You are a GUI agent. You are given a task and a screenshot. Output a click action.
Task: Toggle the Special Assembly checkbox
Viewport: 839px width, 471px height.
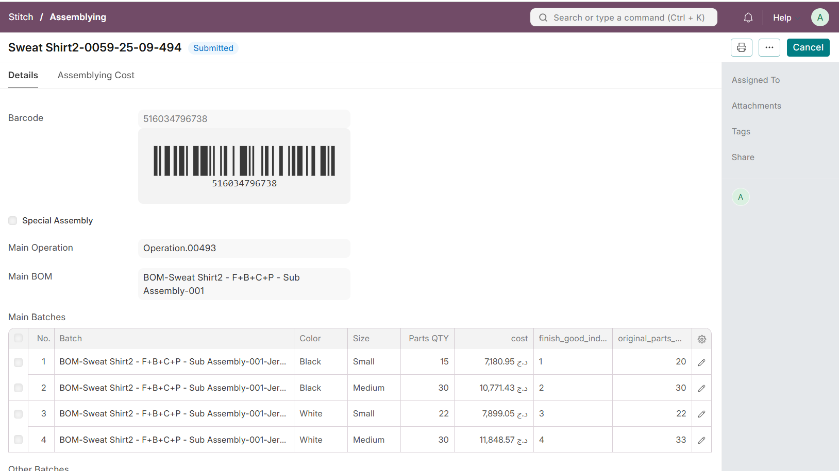coord(13,221)
